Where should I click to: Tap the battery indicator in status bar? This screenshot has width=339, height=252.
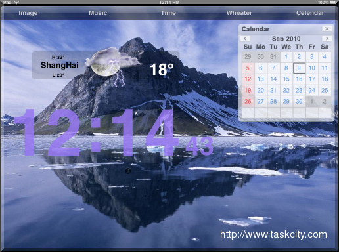[x=333, y=2]
